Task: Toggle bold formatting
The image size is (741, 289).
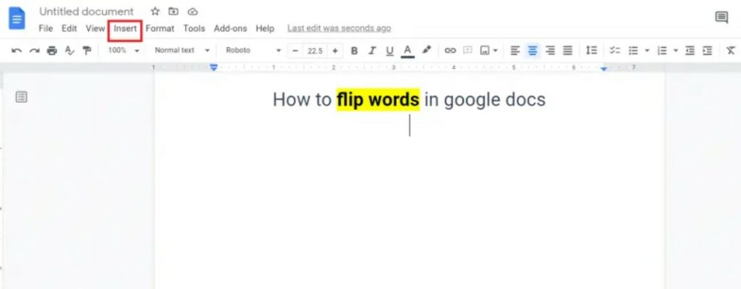Action: [x=355, y=51]
